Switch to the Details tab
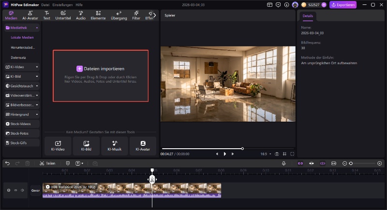 click(x=308, y=16)
